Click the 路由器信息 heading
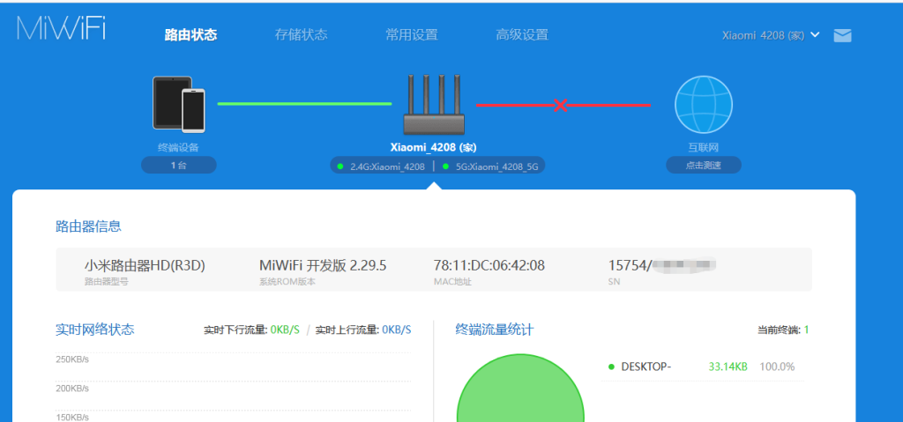Screen dimensions: 903x422 (x=88, y=226)
